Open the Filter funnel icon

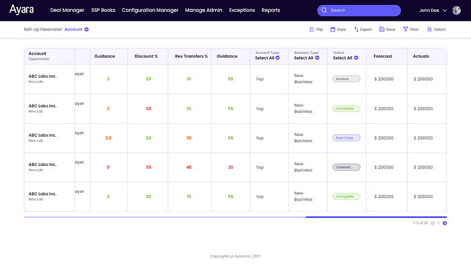pos(405,29)
